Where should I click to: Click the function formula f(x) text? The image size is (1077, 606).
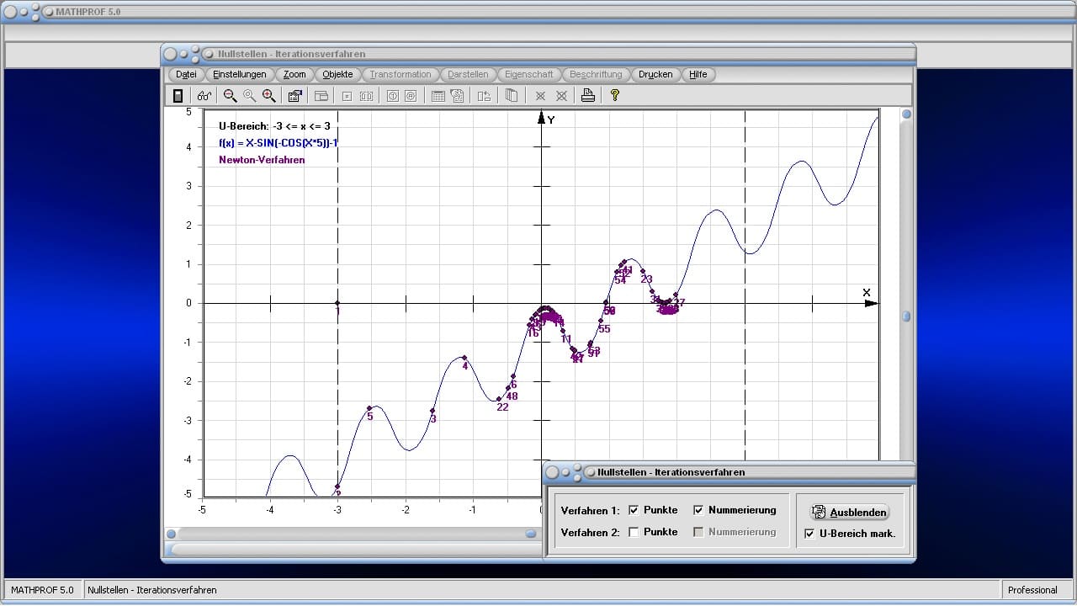tap(279, 143)
